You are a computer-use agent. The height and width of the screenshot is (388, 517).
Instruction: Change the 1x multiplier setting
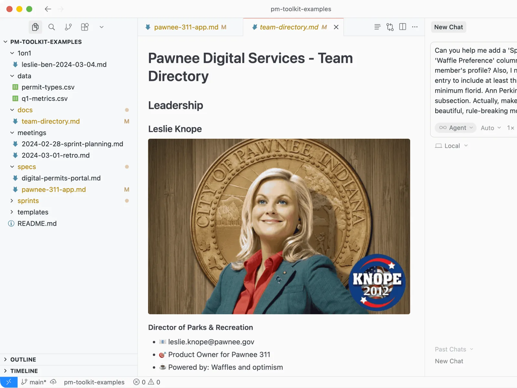click(511, 128)
